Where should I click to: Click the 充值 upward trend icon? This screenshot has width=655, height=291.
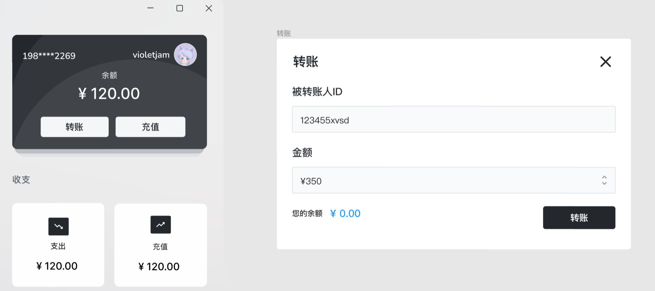[160, 224]
